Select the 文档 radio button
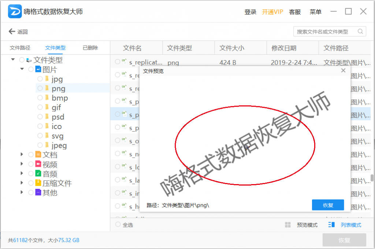The image size is (375, 249). (x=31, y=155)
